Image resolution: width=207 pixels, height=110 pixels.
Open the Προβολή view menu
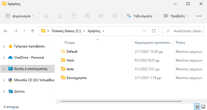pyautogui.click(x=176, y=16)
